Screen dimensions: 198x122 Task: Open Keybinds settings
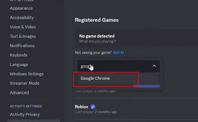click(19, 55)
